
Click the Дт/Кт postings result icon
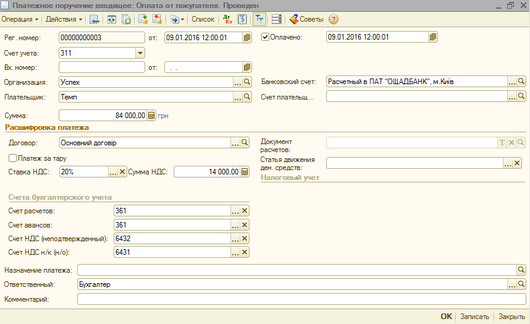[x=227, y=19]
